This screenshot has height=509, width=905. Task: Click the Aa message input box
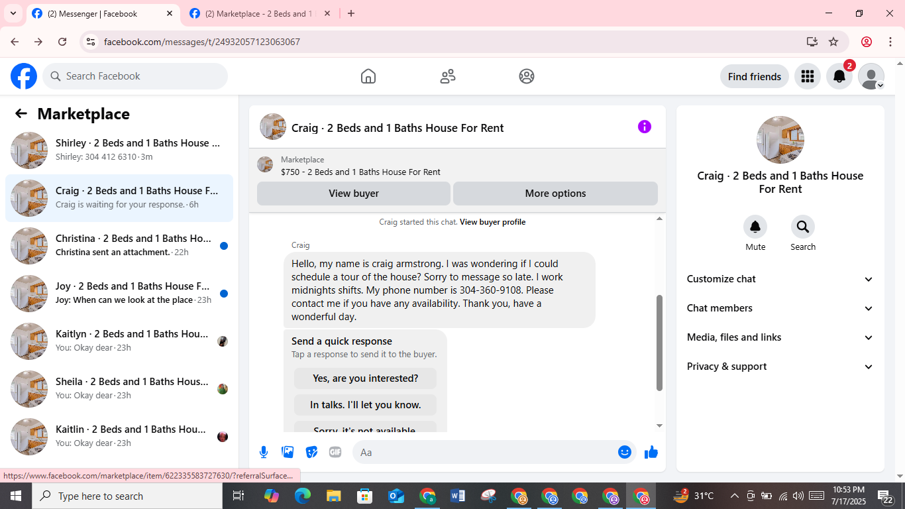(x=494, y=452)
